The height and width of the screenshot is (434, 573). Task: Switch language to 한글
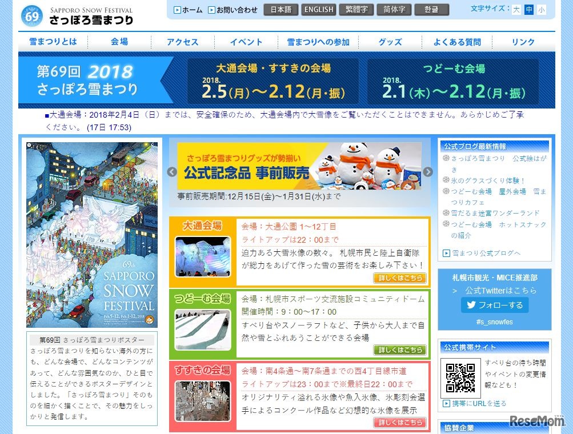(x=432, y=10)
